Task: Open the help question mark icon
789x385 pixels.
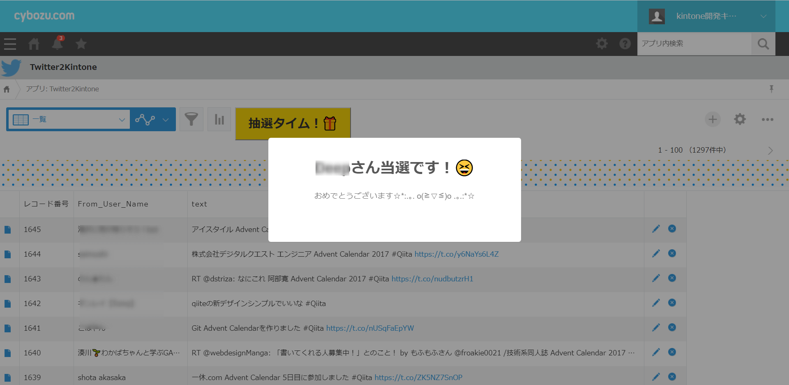Action: 625,44
